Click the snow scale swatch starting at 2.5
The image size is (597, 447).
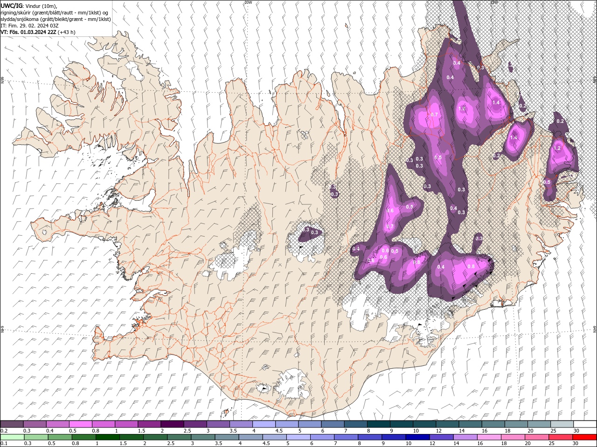coord(195,424)
